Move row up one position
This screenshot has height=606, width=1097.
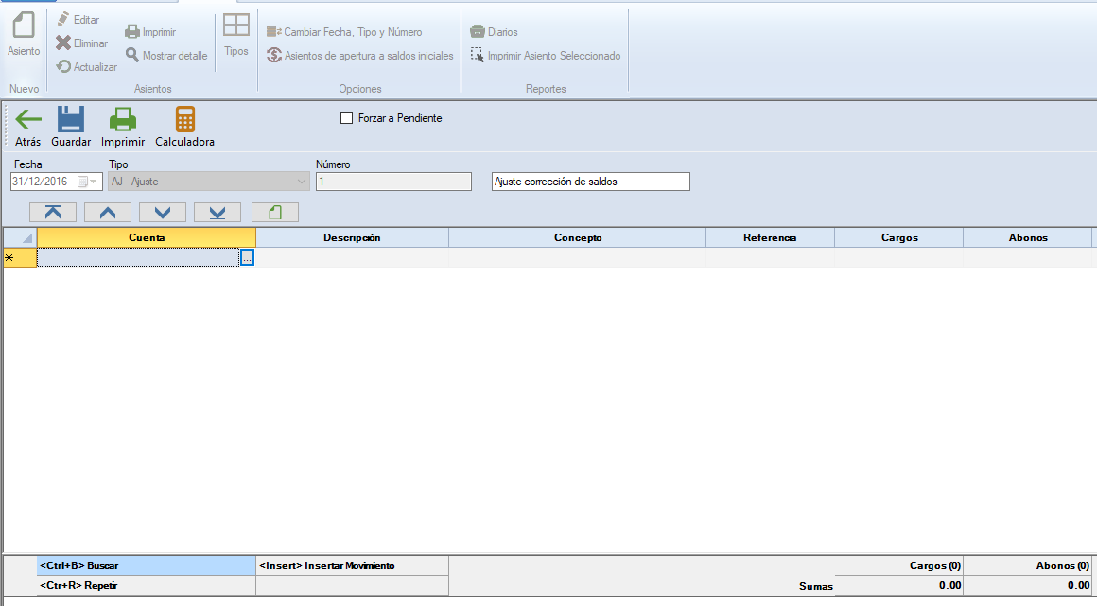point(108,213)
